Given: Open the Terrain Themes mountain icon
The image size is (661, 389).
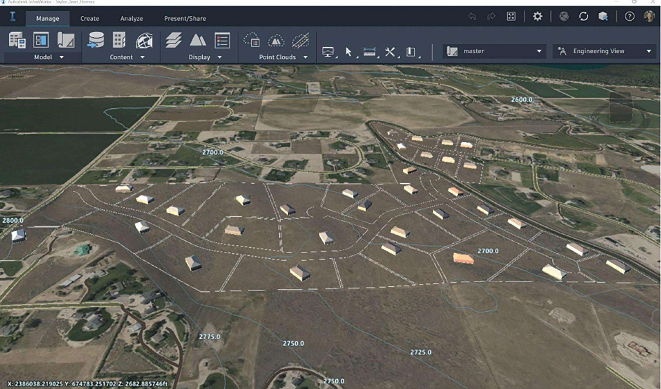Looking at the screenshot, I should click(198, 40).
